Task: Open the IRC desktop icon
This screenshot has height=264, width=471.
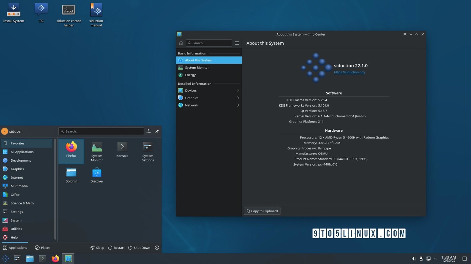Action: [41, 13]
